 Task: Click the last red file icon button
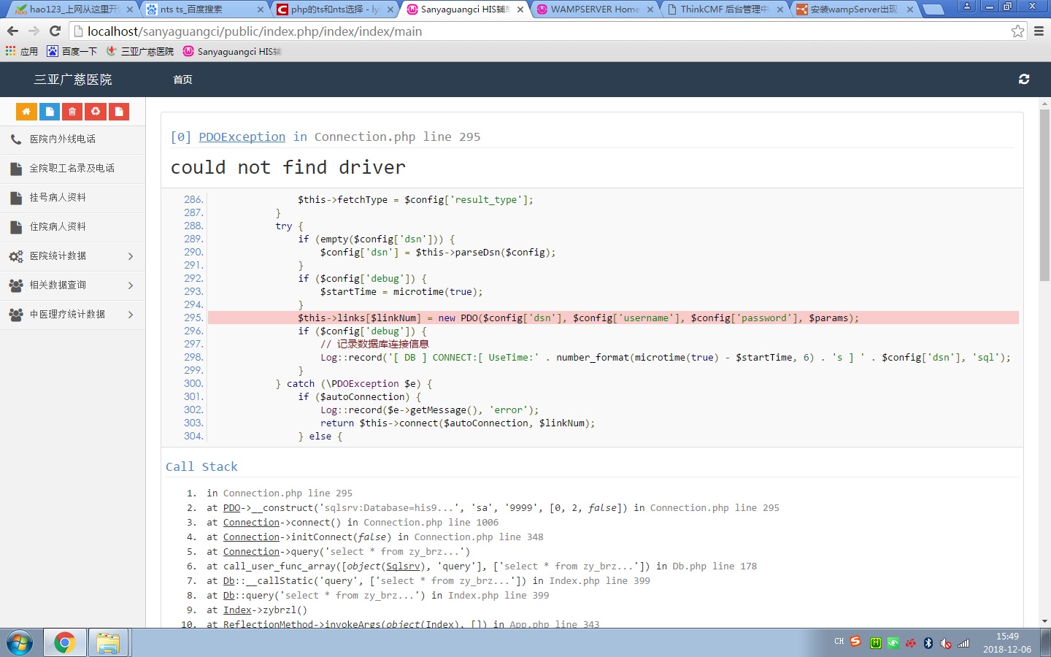(x=118, y=112)
